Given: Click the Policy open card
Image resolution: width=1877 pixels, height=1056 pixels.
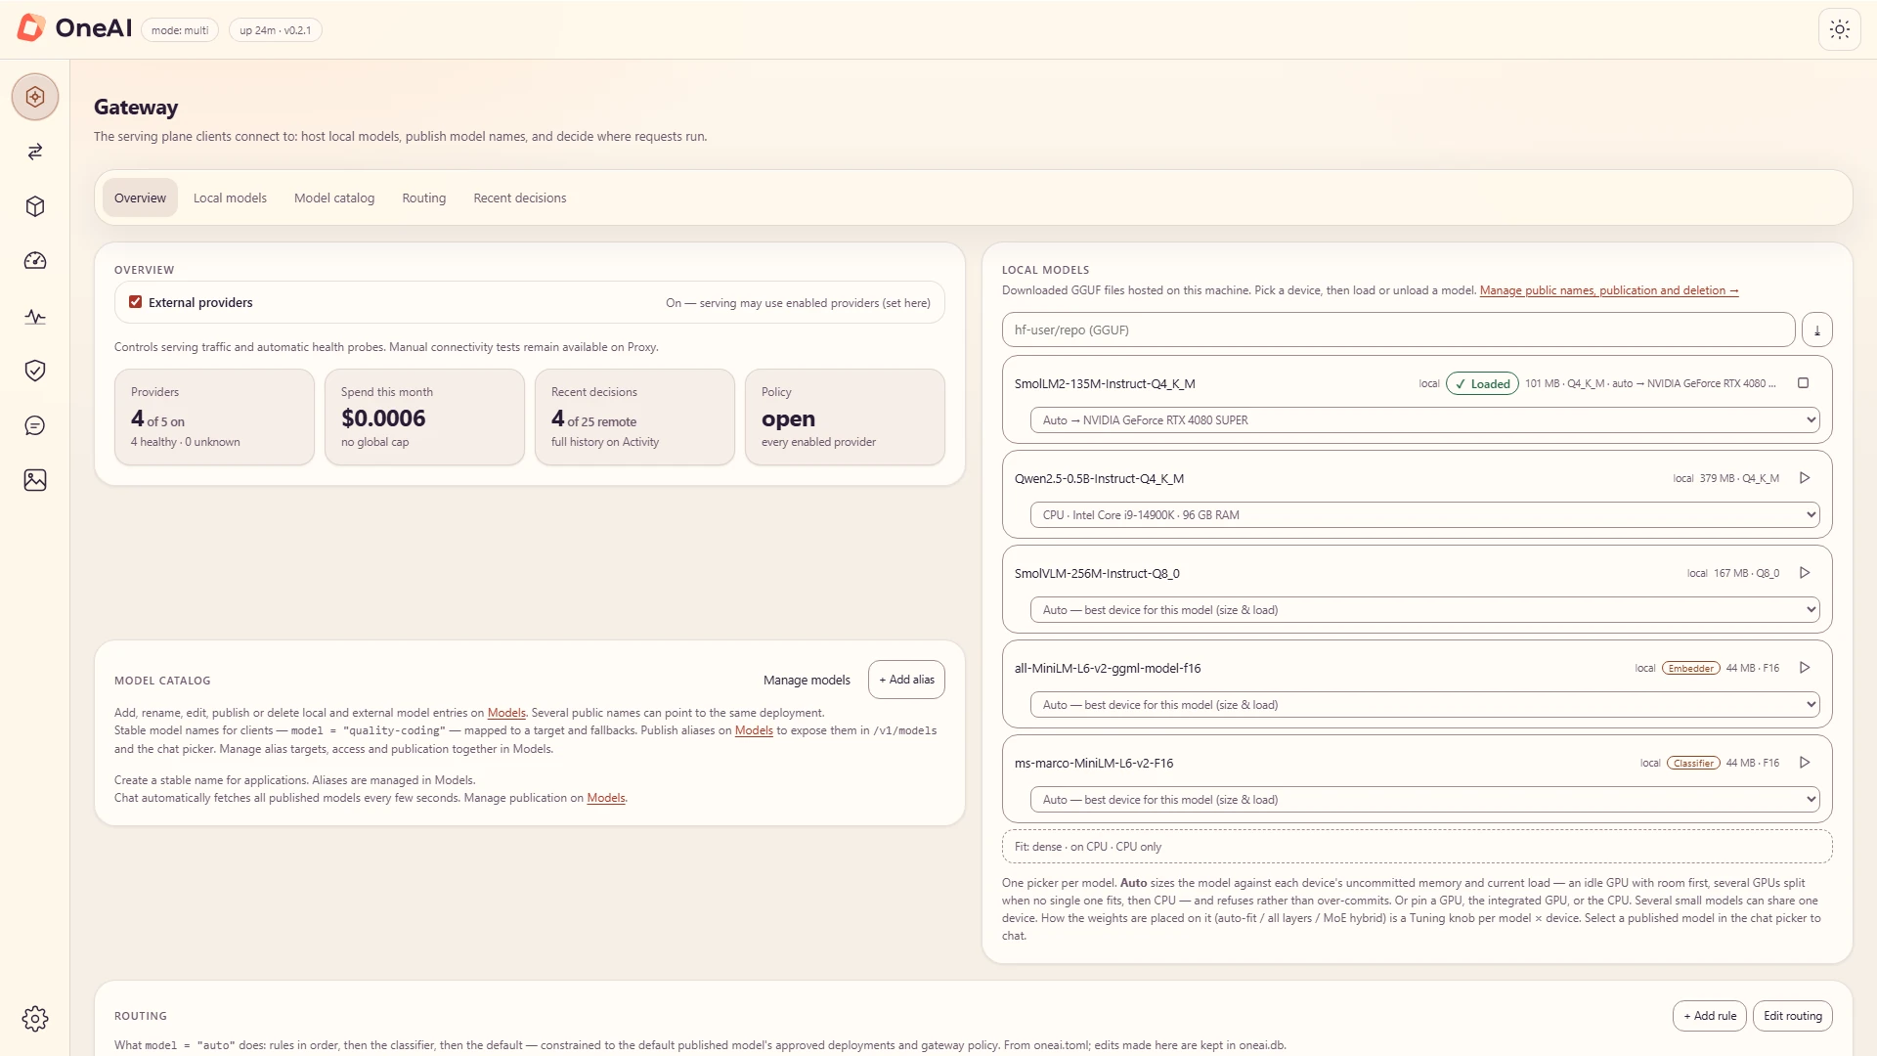Looking at the screenshot, I should pos(845,417).
